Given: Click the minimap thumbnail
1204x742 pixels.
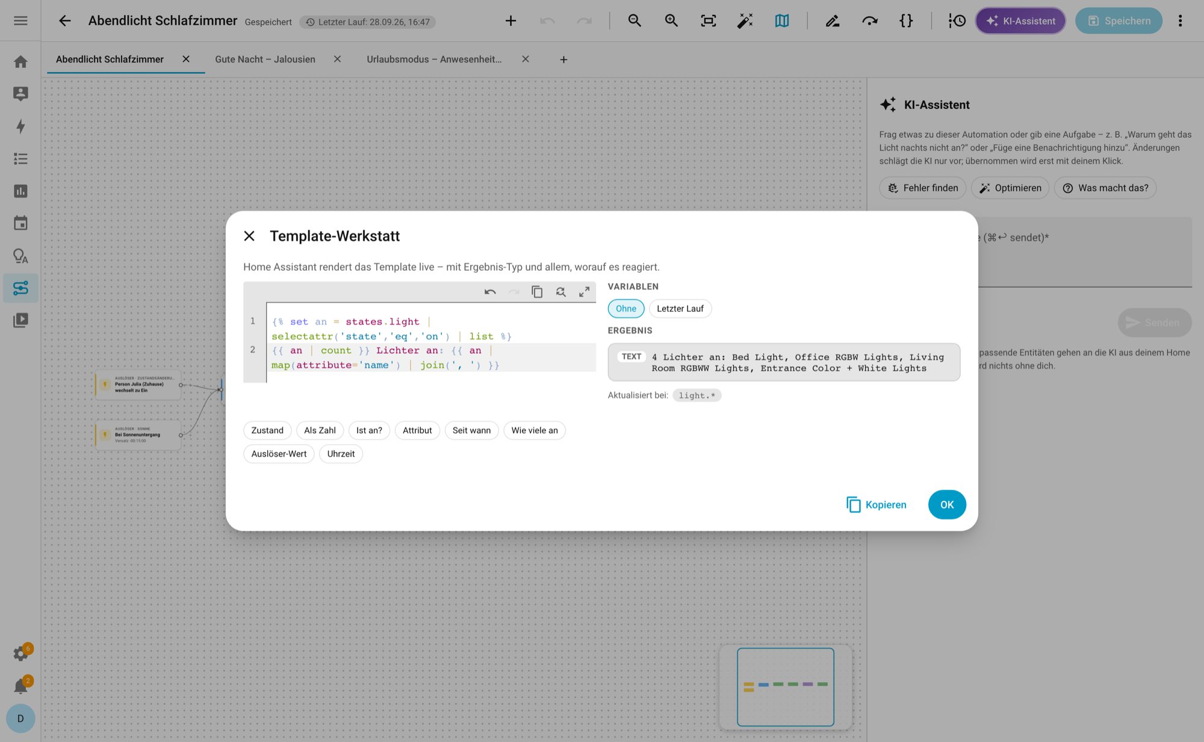Looking at the screenshot, I should pos(785,687).
